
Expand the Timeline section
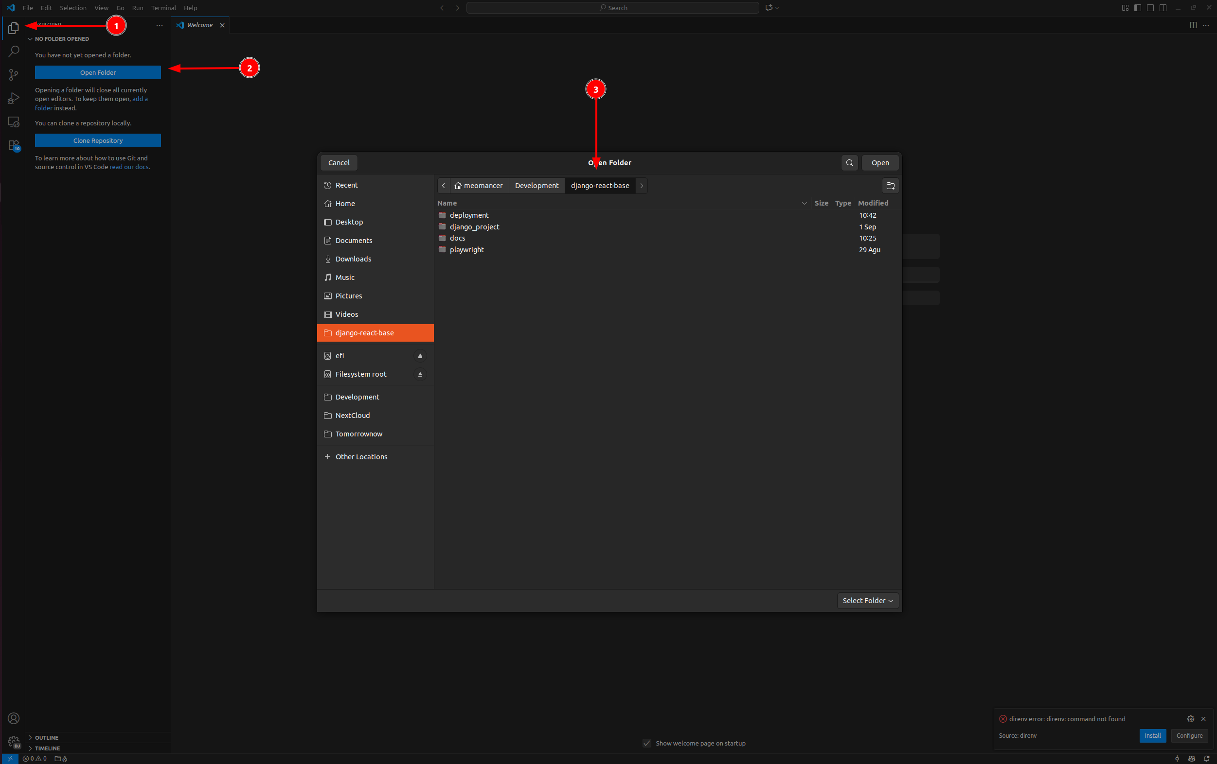point(47,748)
